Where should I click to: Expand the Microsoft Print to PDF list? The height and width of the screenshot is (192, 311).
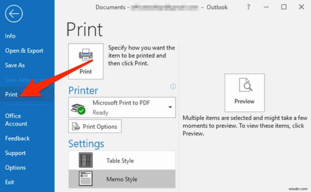(x=171, y=107)
